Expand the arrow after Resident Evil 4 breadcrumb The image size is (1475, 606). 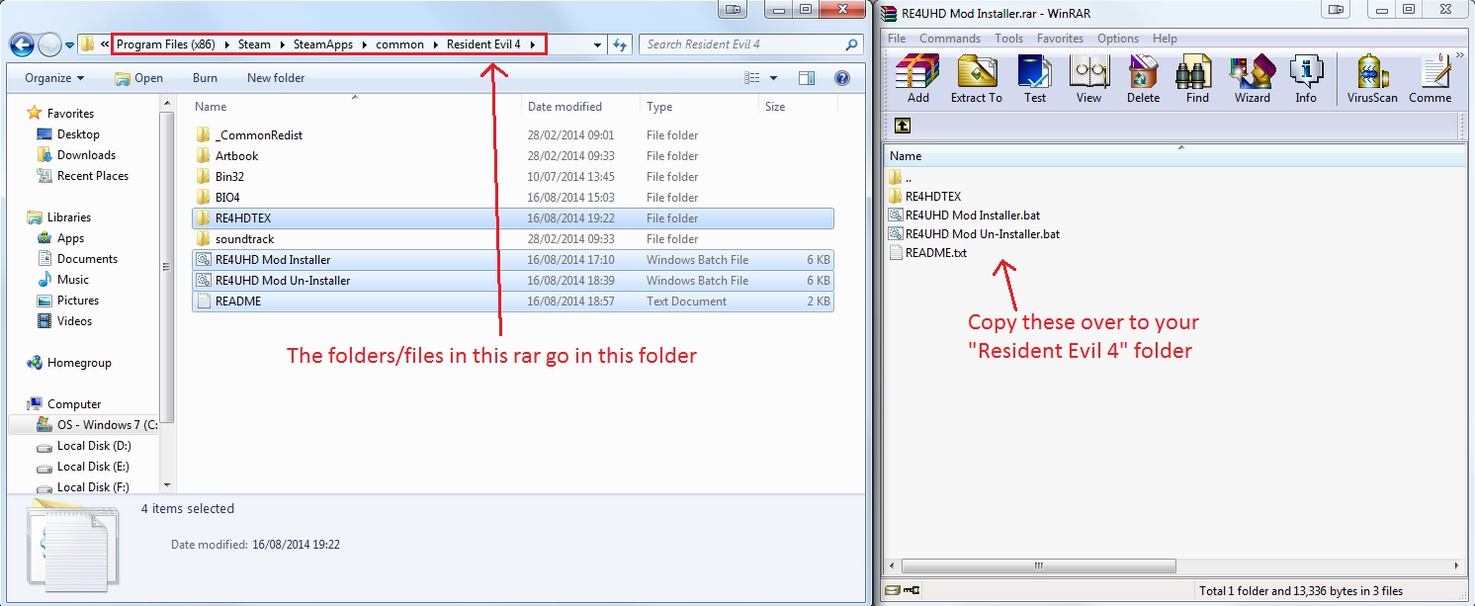pos(533,44)
